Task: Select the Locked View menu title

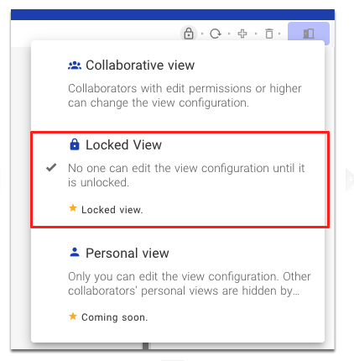Action: pos(123,145)
